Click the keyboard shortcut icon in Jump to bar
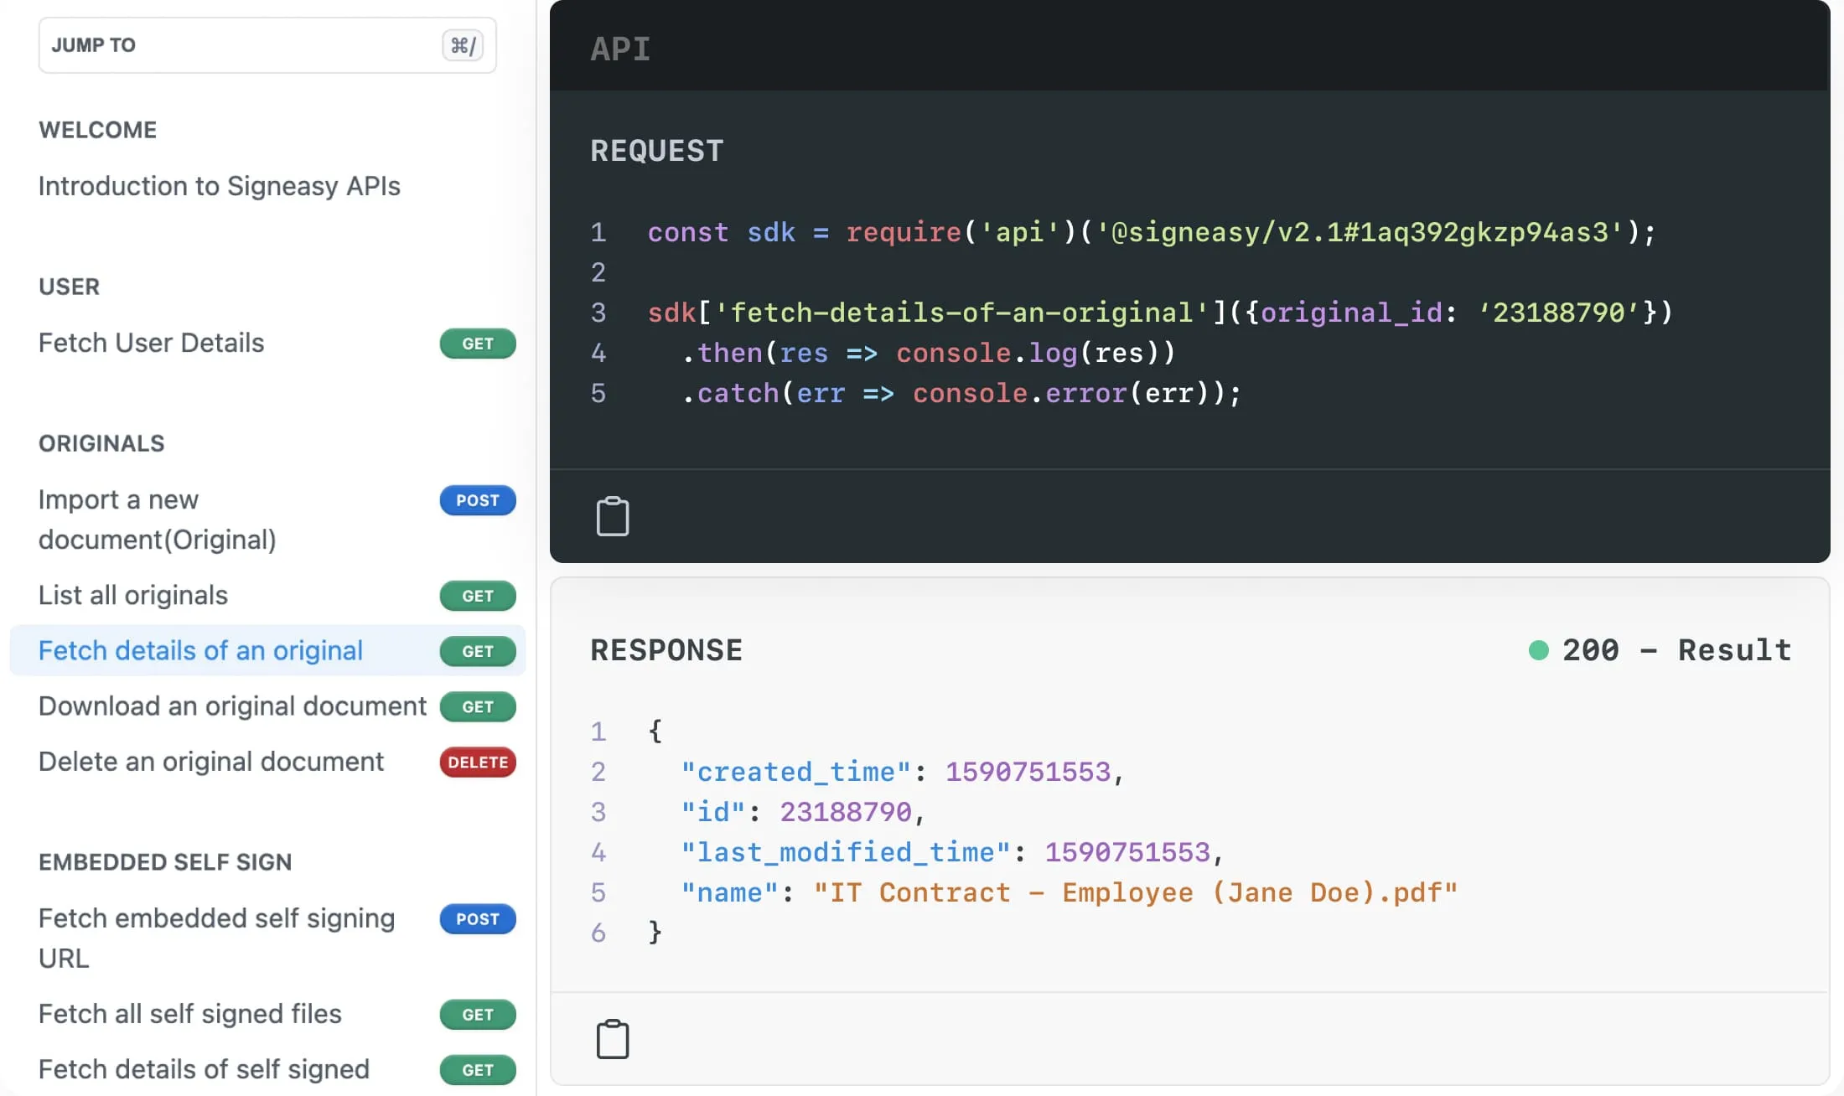This screenshot has height=1096, width=1844. (463, 45)
